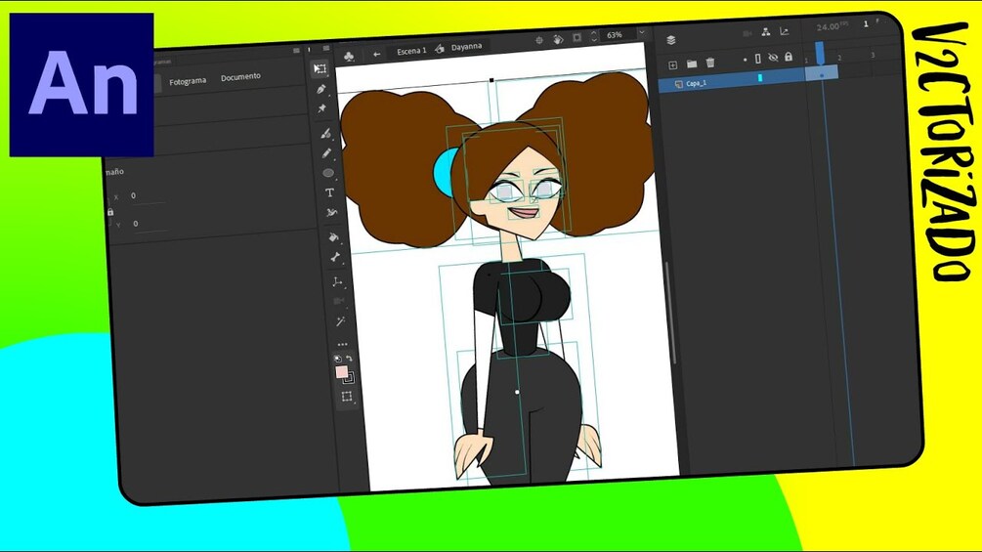Open the zoom level dropdown arrow
This screenshot has height=552, width=982.
click(641, 32)
